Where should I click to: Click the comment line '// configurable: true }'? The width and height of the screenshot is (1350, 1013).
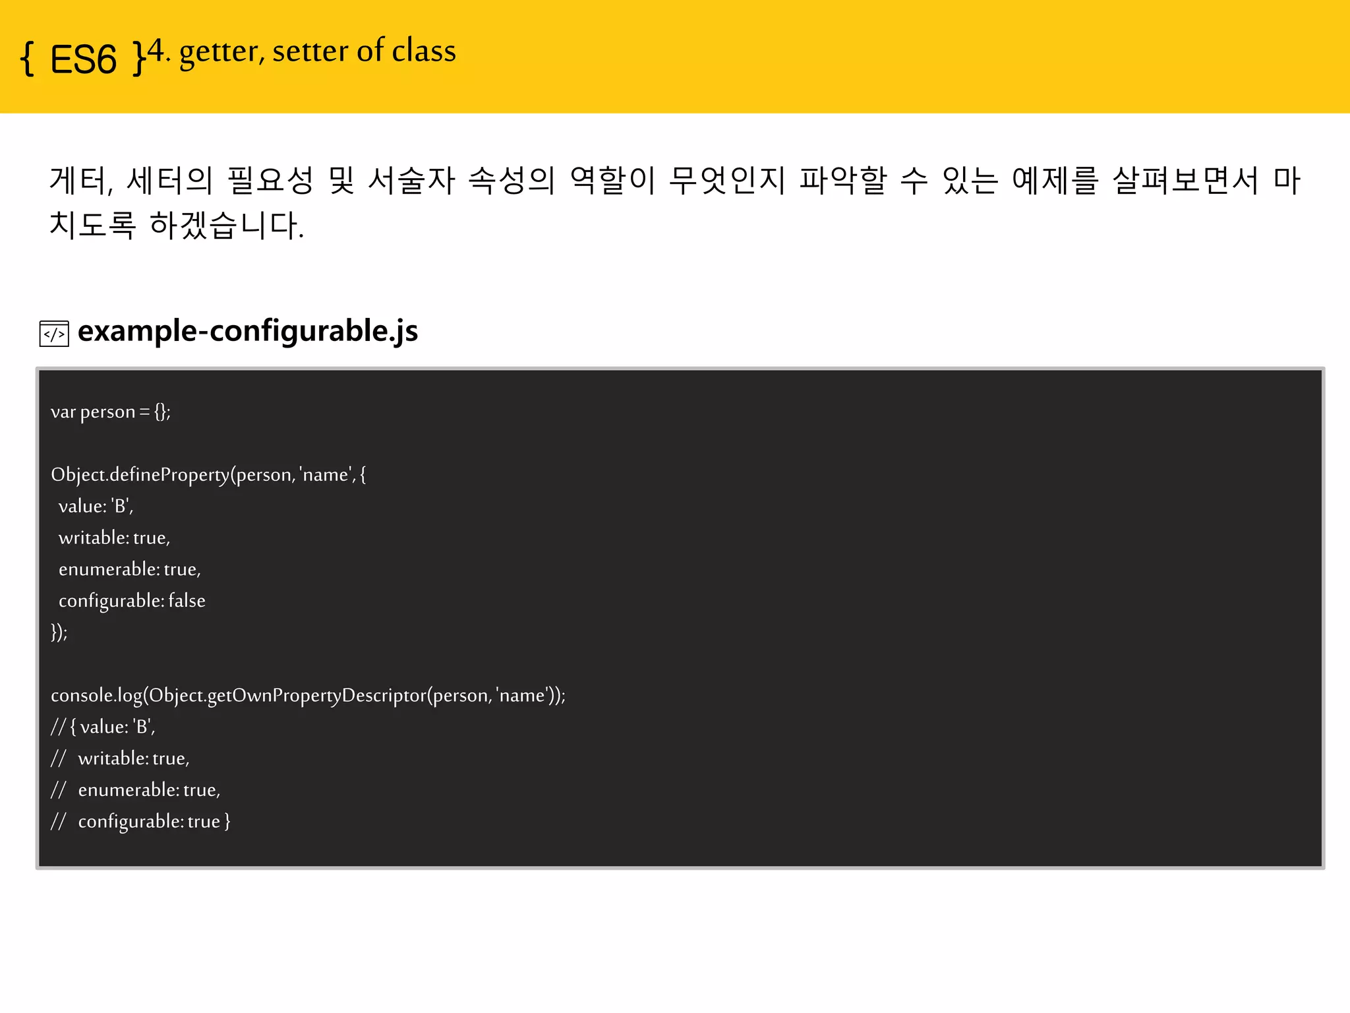point(141,822)
